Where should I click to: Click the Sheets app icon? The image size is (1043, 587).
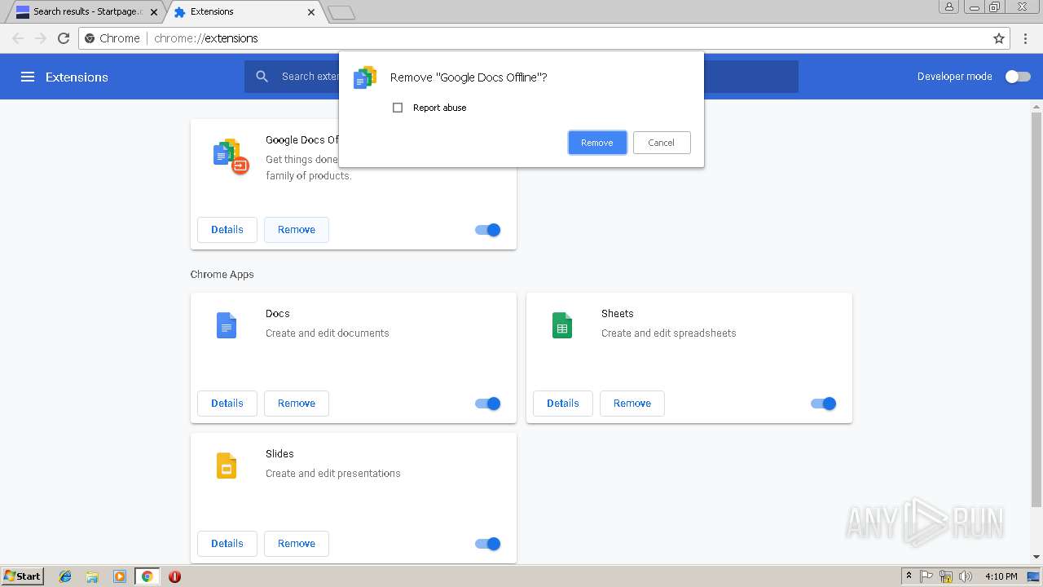click(x=562, y=325)
